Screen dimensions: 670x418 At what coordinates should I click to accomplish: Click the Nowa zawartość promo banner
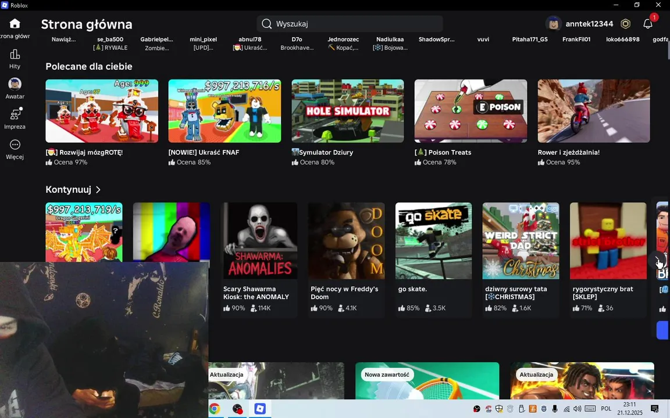[427, 380]
